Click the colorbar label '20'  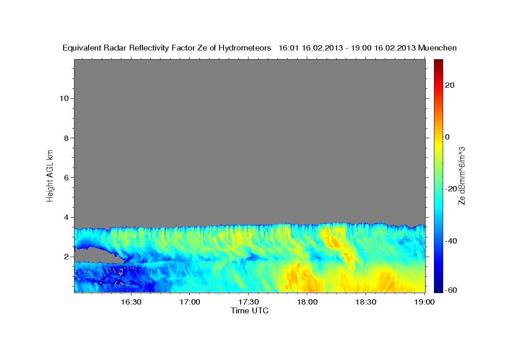[x=450, y=85]
